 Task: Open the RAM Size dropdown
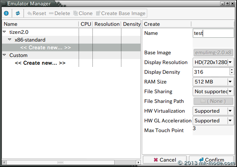coord(230,82)
